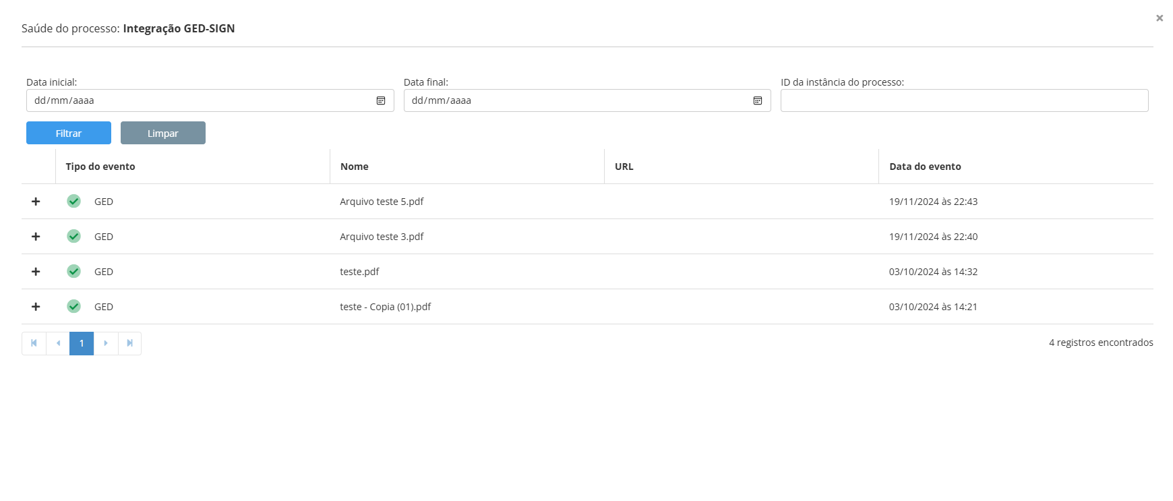Go to first page of results
Viewport: 1173px width, 501px height.
click(x=34, y=343)
